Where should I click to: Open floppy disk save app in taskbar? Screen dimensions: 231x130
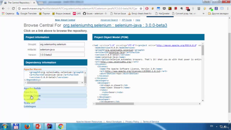point(16,126)
